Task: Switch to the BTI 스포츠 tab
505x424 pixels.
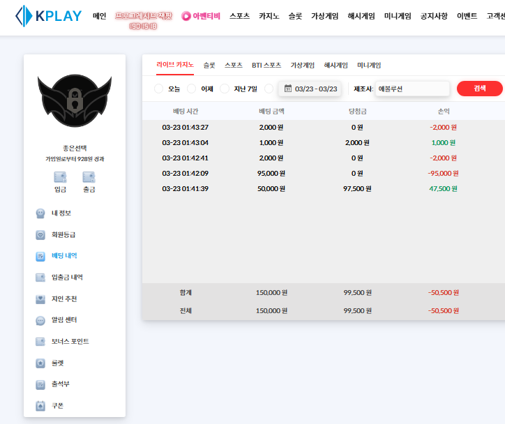Action: 266,65
